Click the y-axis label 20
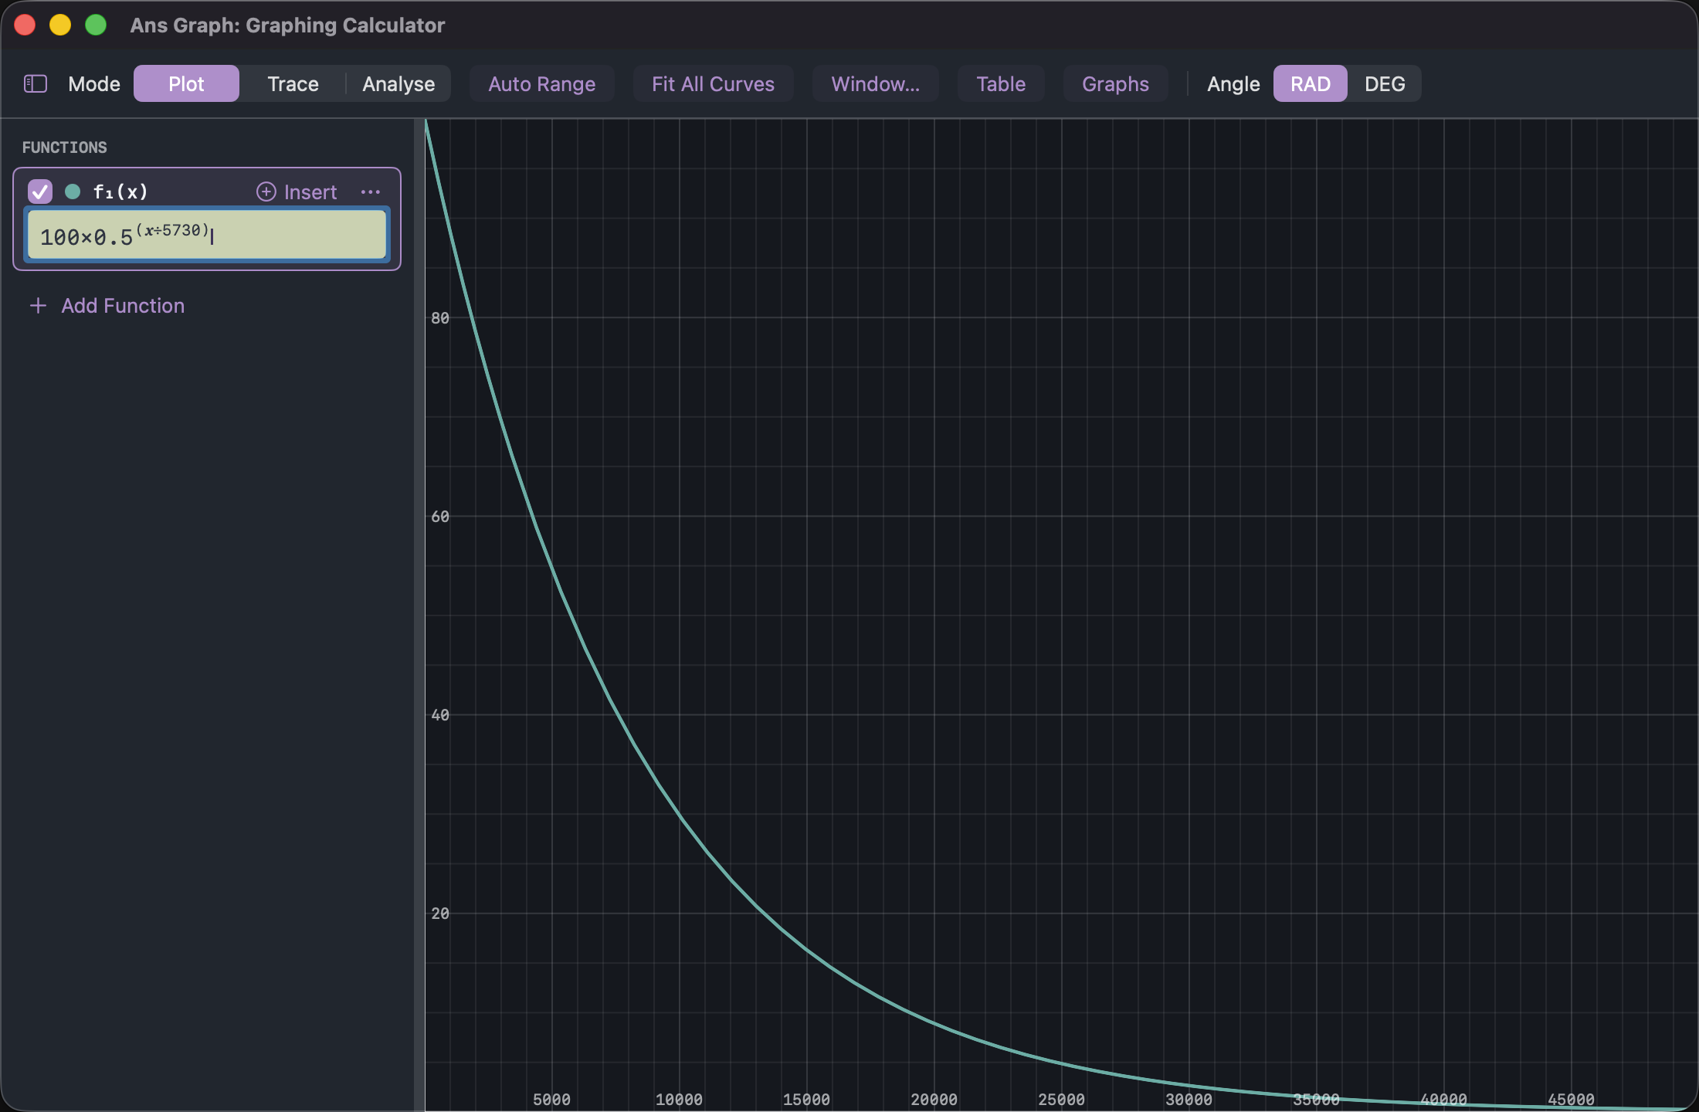 coord(440,914)
